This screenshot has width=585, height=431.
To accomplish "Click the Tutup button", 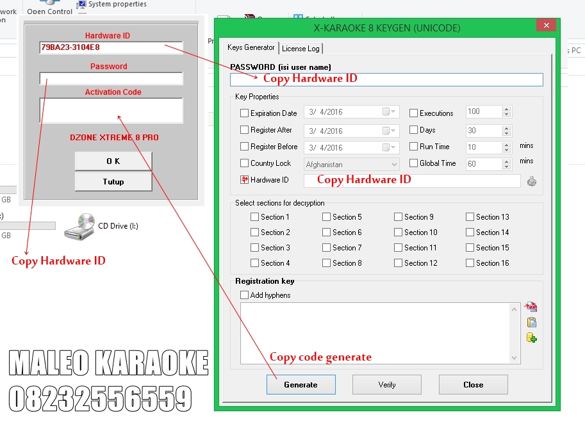I will (x=113, y=181).
